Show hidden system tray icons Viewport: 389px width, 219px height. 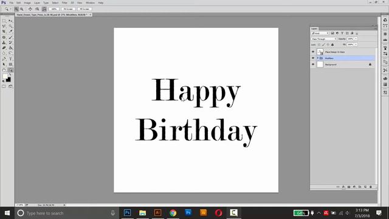click(x=318, y=213)
